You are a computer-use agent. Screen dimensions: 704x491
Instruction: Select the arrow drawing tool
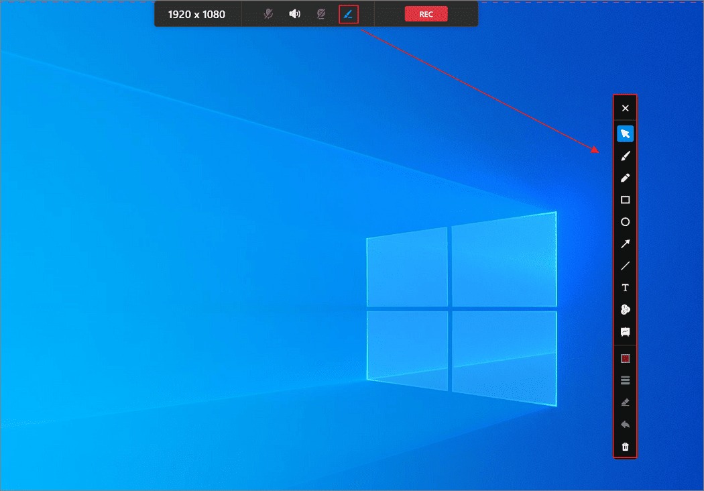(625, 244)
